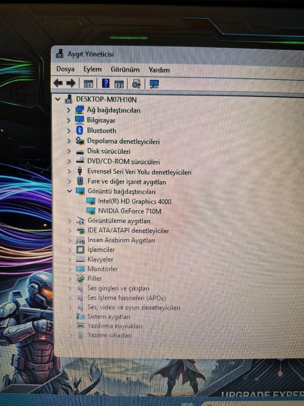Click the Depolama denetleyicileri icon
Image resolution: width=304 pixels, height=406 pixels.
[80, 141]
